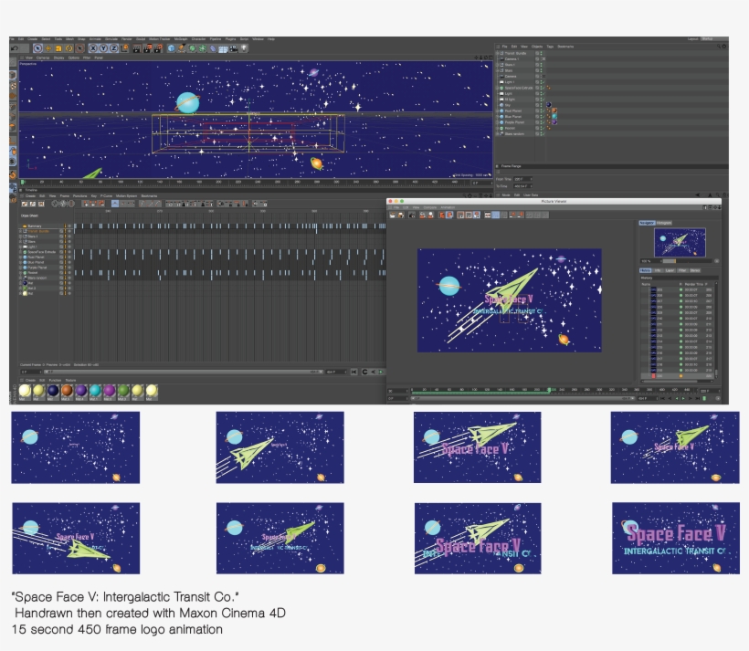The image size is (749, 651).
Task: Expand the Transit Bundle object
Action: coord(497,54)
